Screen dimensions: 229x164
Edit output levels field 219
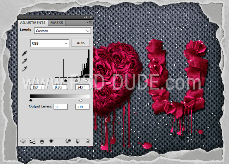click(x=82, y=107)
